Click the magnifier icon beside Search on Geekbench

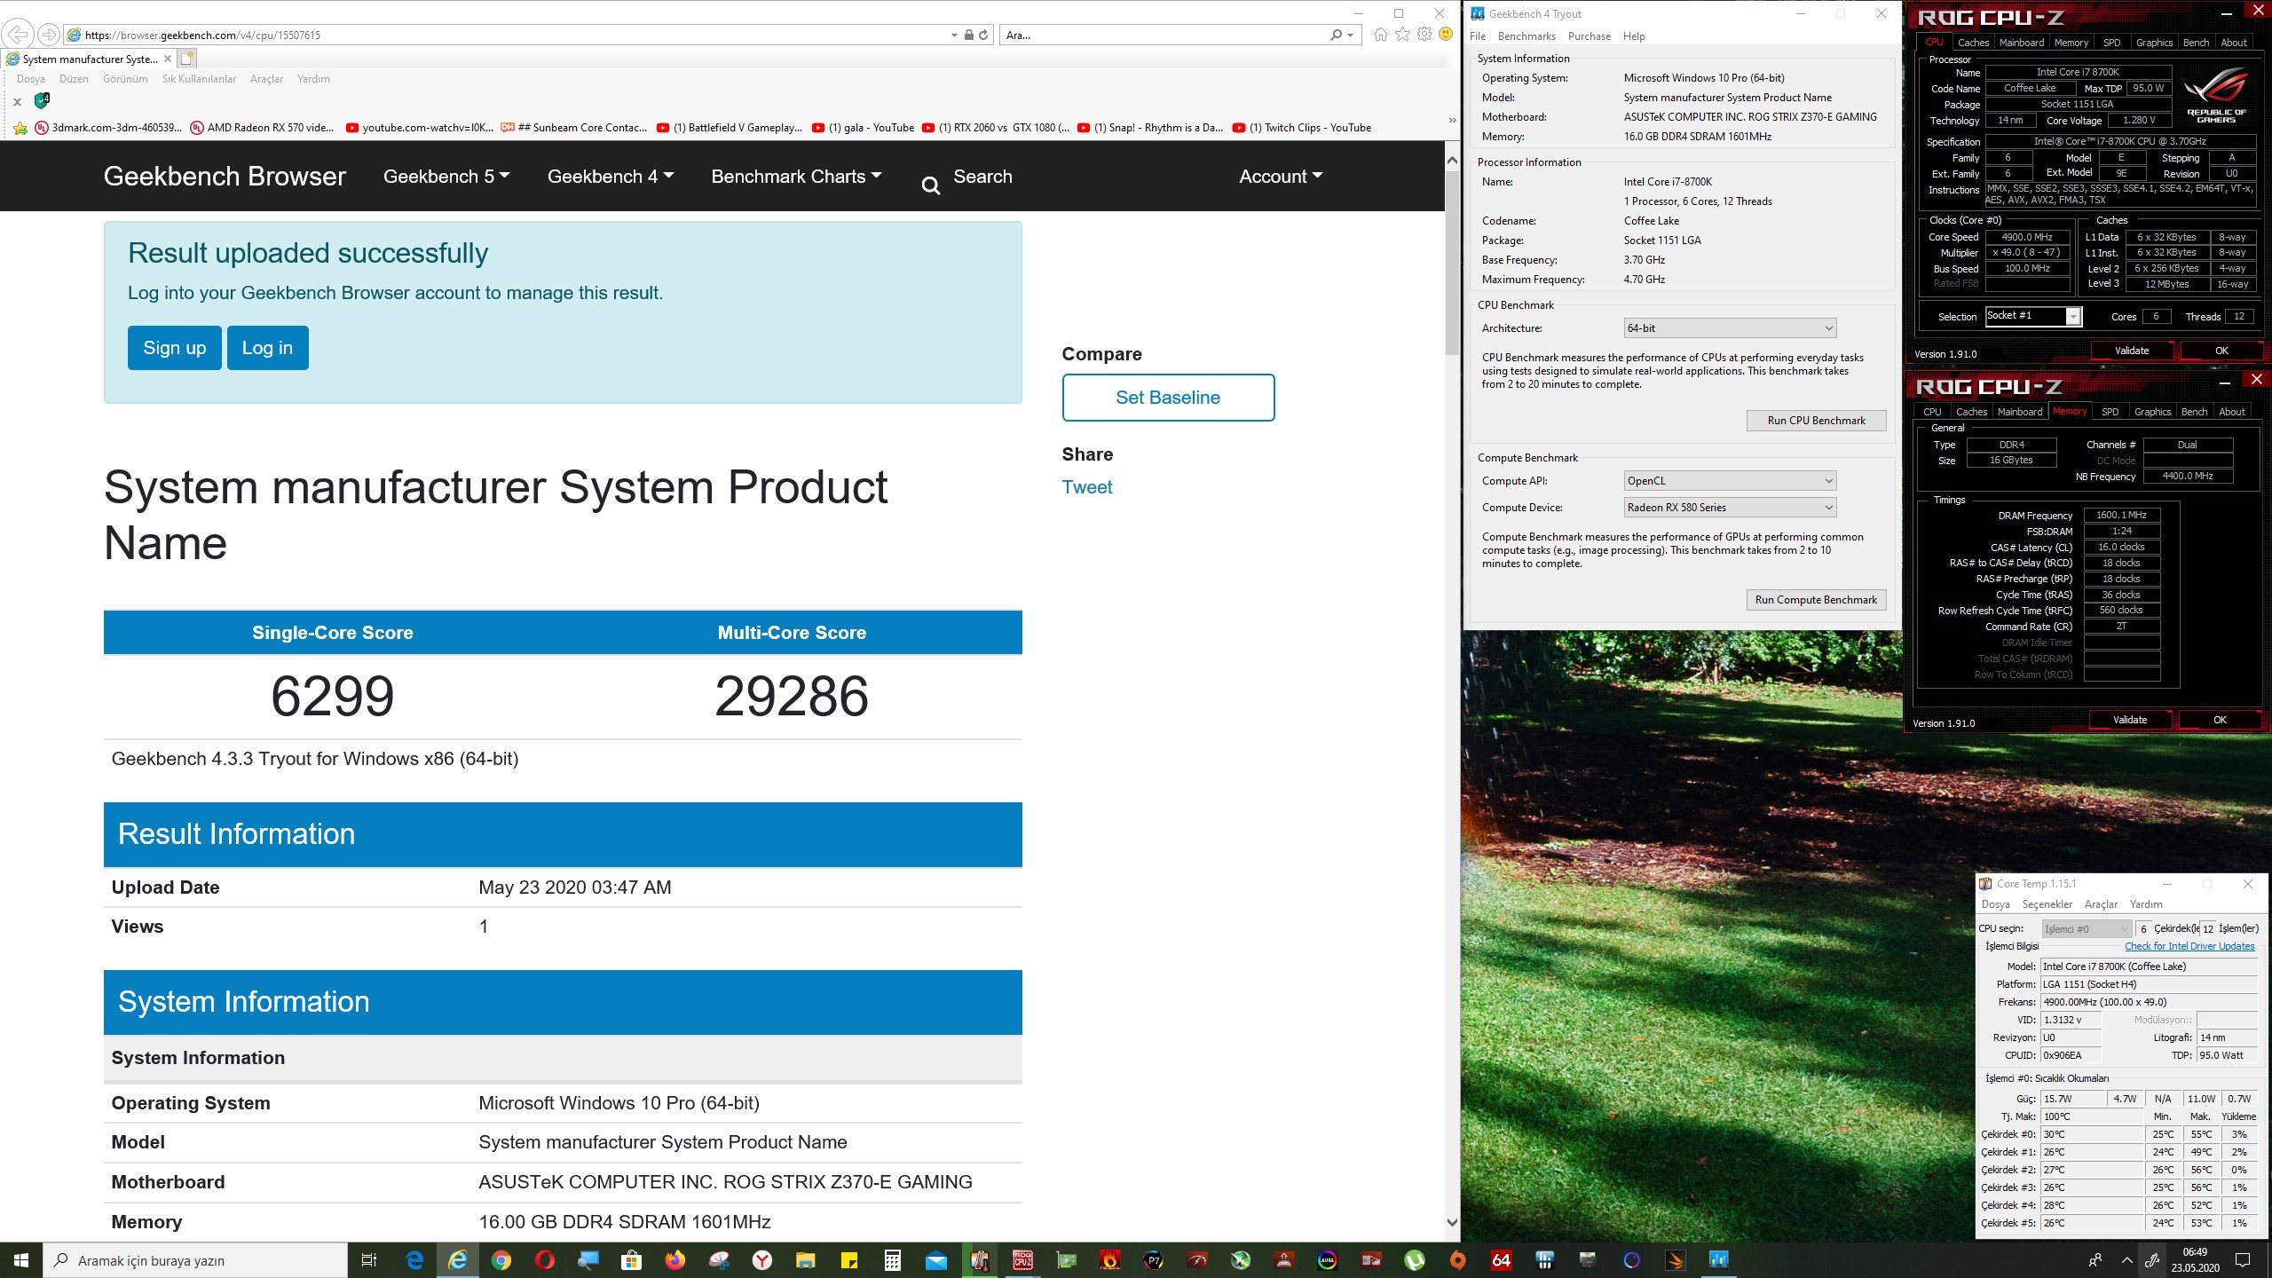coord(930,185)
